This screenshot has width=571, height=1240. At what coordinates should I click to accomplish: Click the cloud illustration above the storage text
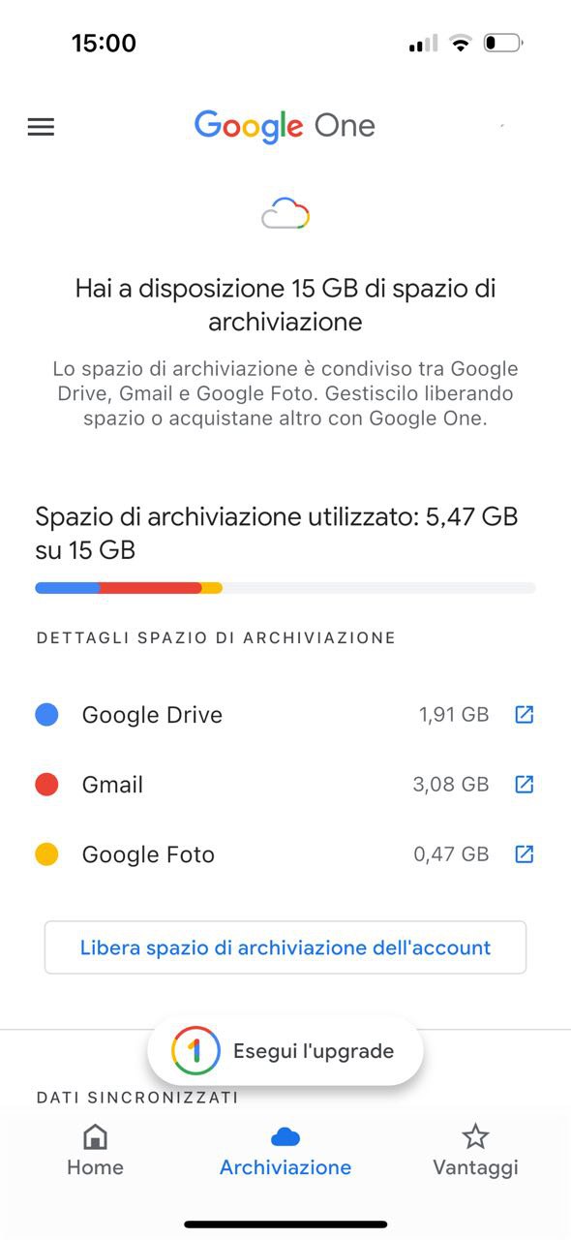pyautogui.click(x=285, y=211)
